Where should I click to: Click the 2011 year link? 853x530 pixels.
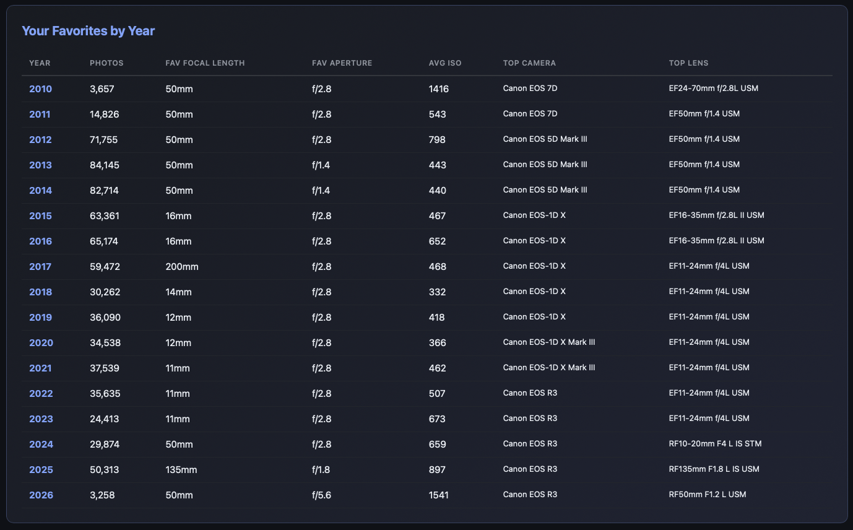(x=40, y=115)
